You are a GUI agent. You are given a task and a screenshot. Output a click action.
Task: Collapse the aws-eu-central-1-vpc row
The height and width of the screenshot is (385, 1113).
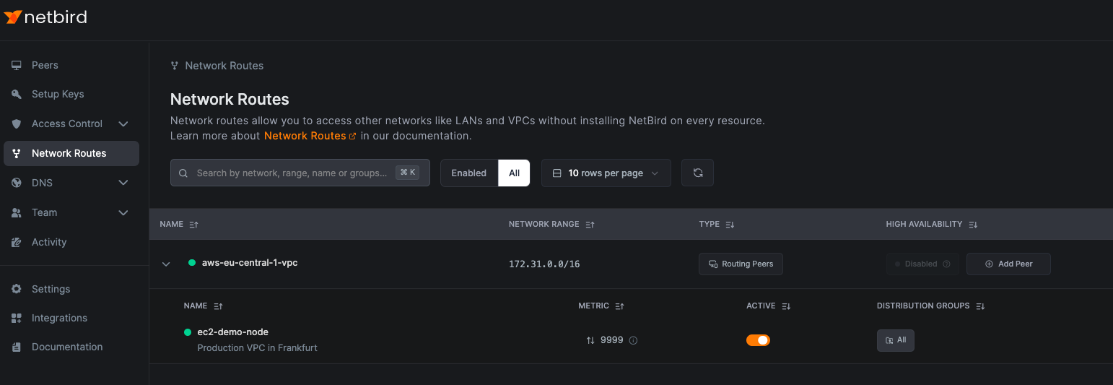tap(166, 264)
